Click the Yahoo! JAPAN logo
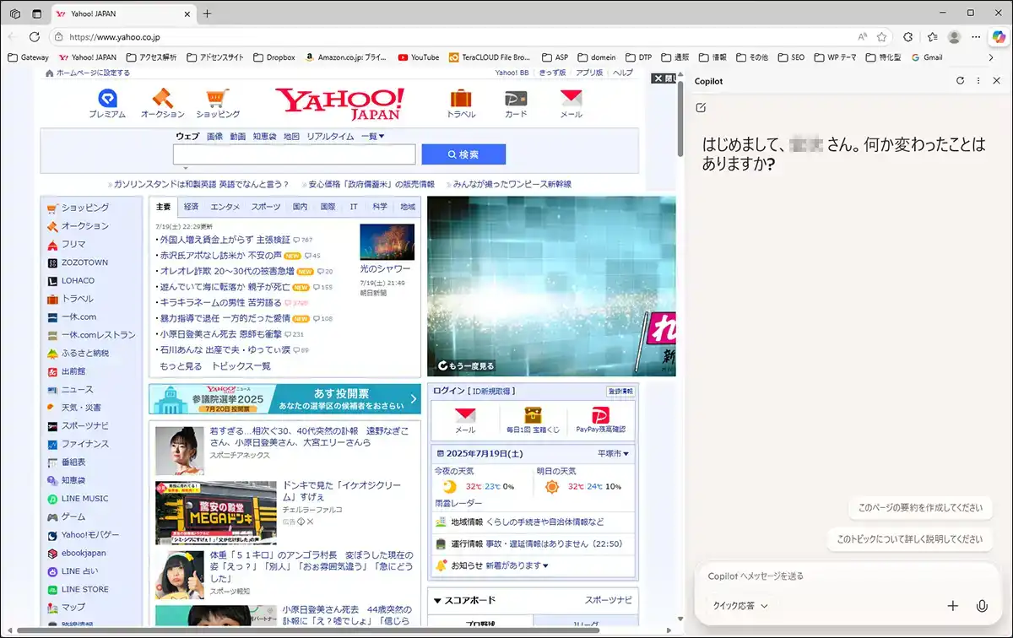 339,103
